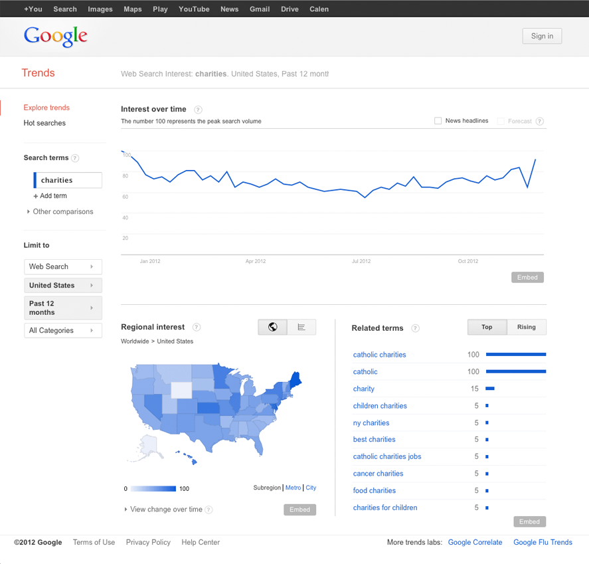The height and width of the screenshot is (564, 589).
Task: Open Google Correlate link
Action: coord(475,543)
